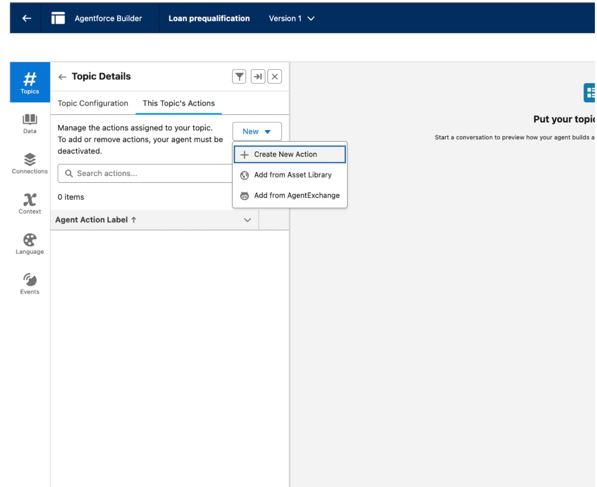
Task: Open the Events sidebar section
Action: [30, 284]
